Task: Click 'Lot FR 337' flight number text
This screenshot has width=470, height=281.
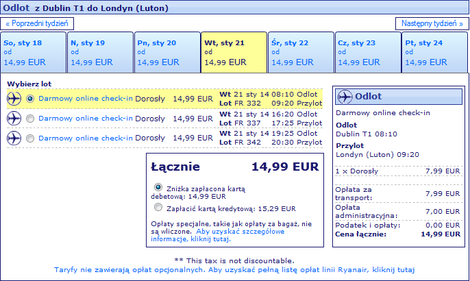Action: 240,123
